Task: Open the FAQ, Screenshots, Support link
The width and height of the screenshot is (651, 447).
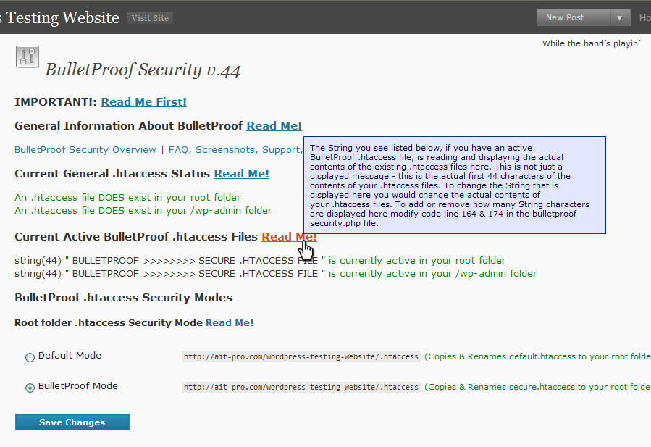Action: pos(236,149)
